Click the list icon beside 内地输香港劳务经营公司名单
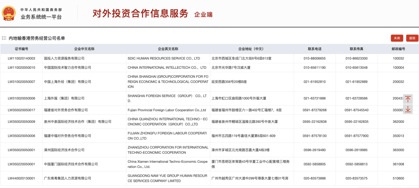Viewport: 419px width, 188px height. [4, 38]
